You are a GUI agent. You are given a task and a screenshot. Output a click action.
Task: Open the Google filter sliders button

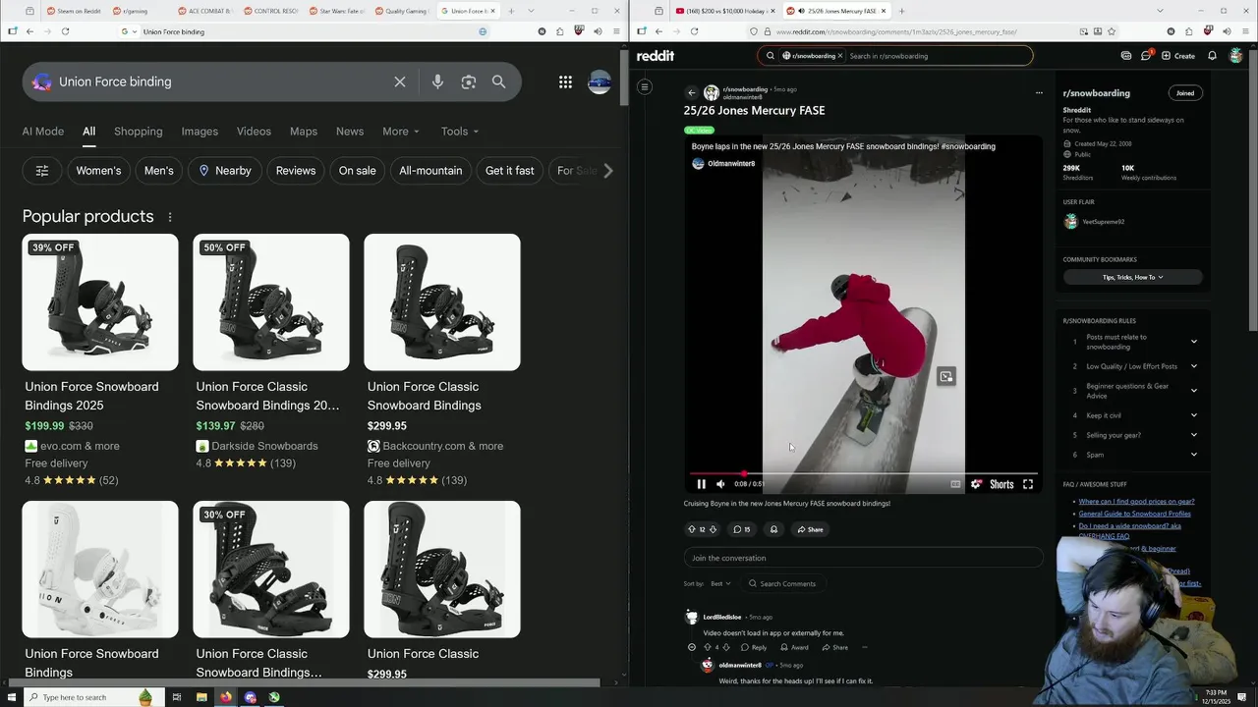point(42,171)
